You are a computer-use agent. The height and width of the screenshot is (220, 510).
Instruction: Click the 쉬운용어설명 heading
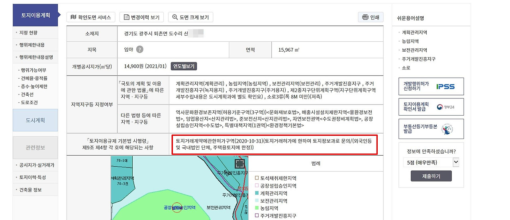click(410, 18)
